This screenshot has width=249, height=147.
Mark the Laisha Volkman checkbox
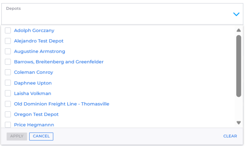click(x=8, y=93)
